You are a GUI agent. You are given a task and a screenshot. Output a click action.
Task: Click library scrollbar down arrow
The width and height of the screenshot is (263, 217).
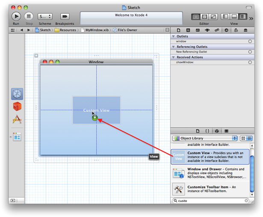click(x=252, y=195)
